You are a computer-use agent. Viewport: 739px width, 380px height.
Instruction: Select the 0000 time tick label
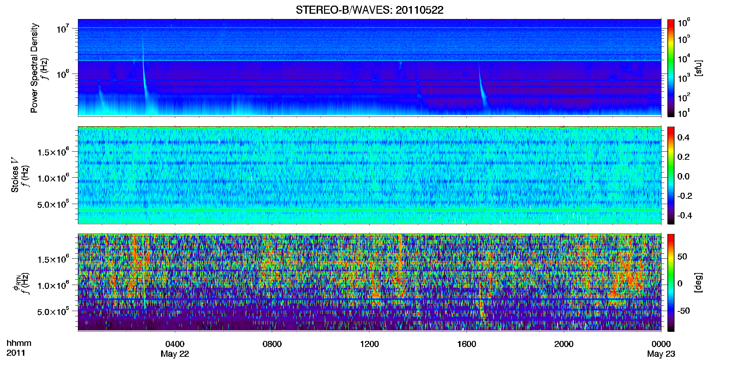(x=661, y=344)
